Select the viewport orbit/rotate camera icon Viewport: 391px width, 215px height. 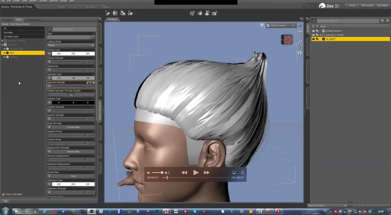click(x=300, y=31)
